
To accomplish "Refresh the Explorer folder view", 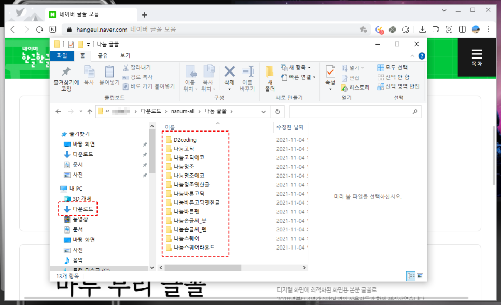I will (277, 112).
